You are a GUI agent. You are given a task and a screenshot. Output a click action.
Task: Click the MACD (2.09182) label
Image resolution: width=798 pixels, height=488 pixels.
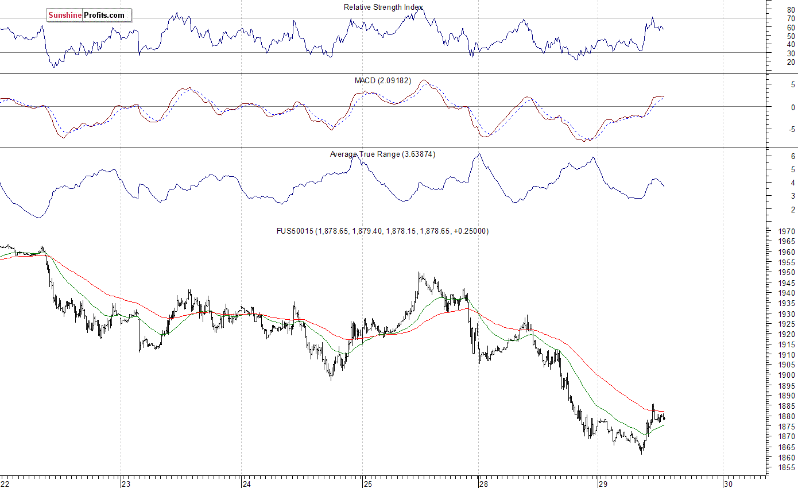pyautogui.click(x=383, y=80)
